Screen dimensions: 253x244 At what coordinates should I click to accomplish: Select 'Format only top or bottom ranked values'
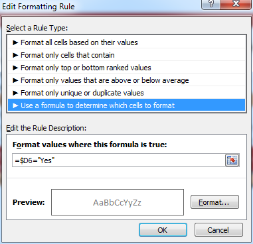[x=126, y=68]
